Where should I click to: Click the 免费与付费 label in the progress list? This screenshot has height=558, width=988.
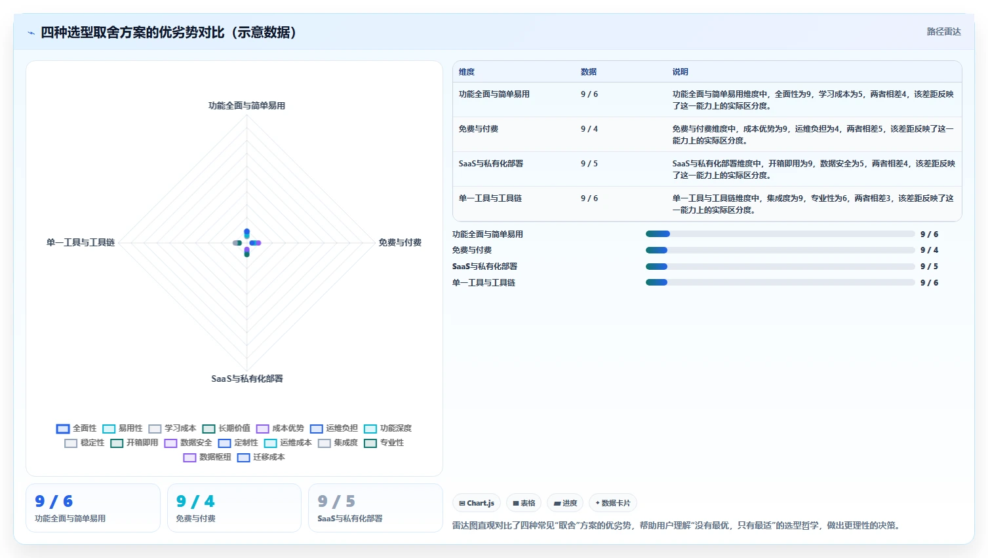tap(472, 250)
